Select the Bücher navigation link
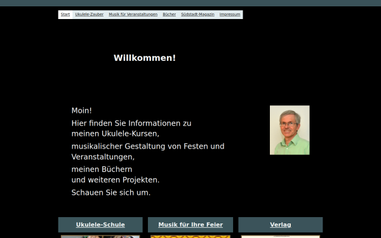381x238 pixels. click(169, 15)
